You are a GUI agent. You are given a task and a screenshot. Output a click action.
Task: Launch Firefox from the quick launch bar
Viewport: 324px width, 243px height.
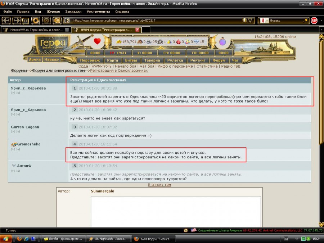(x=19, y=238)
